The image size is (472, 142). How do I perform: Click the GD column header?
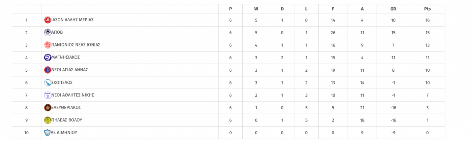pyautogui.click(x=393, y=9)
